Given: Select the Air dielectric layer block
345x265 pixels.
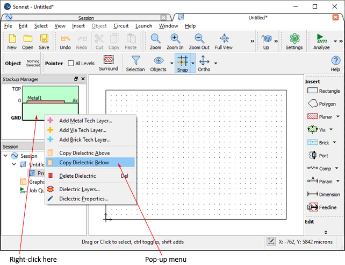Looking at the screenshot, I should 51,93.
